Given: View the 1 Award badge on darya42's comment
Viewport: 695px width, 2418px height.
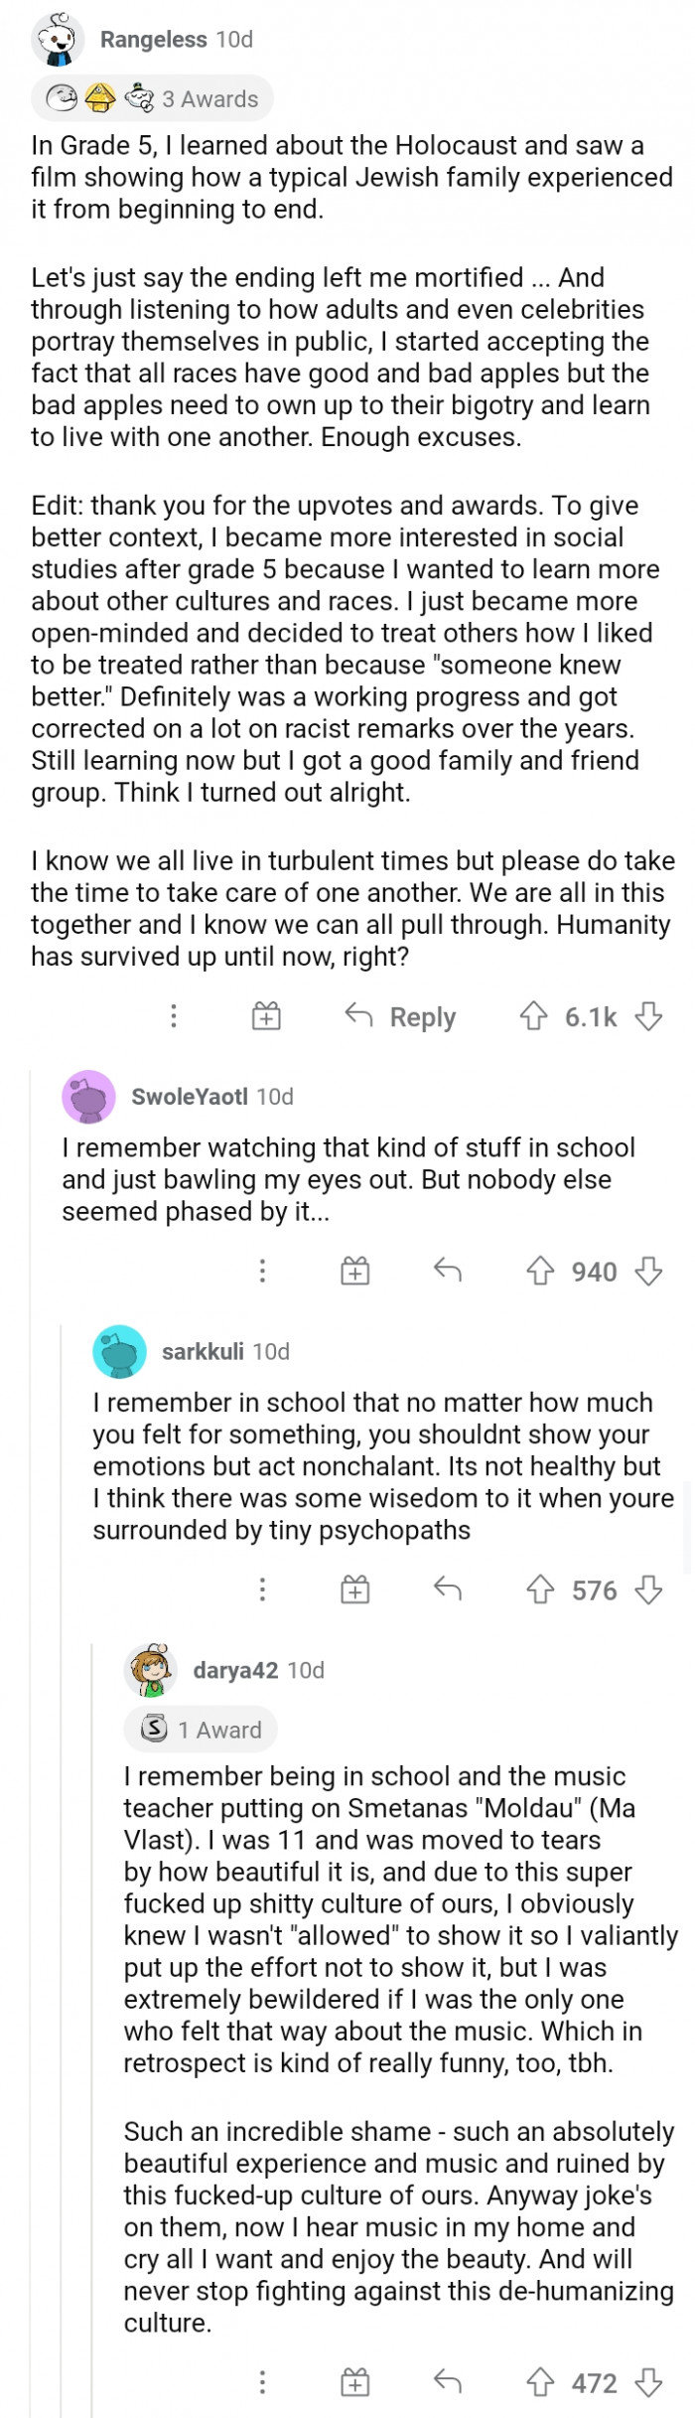Looking at the screenshot, I should (201, 1729).
